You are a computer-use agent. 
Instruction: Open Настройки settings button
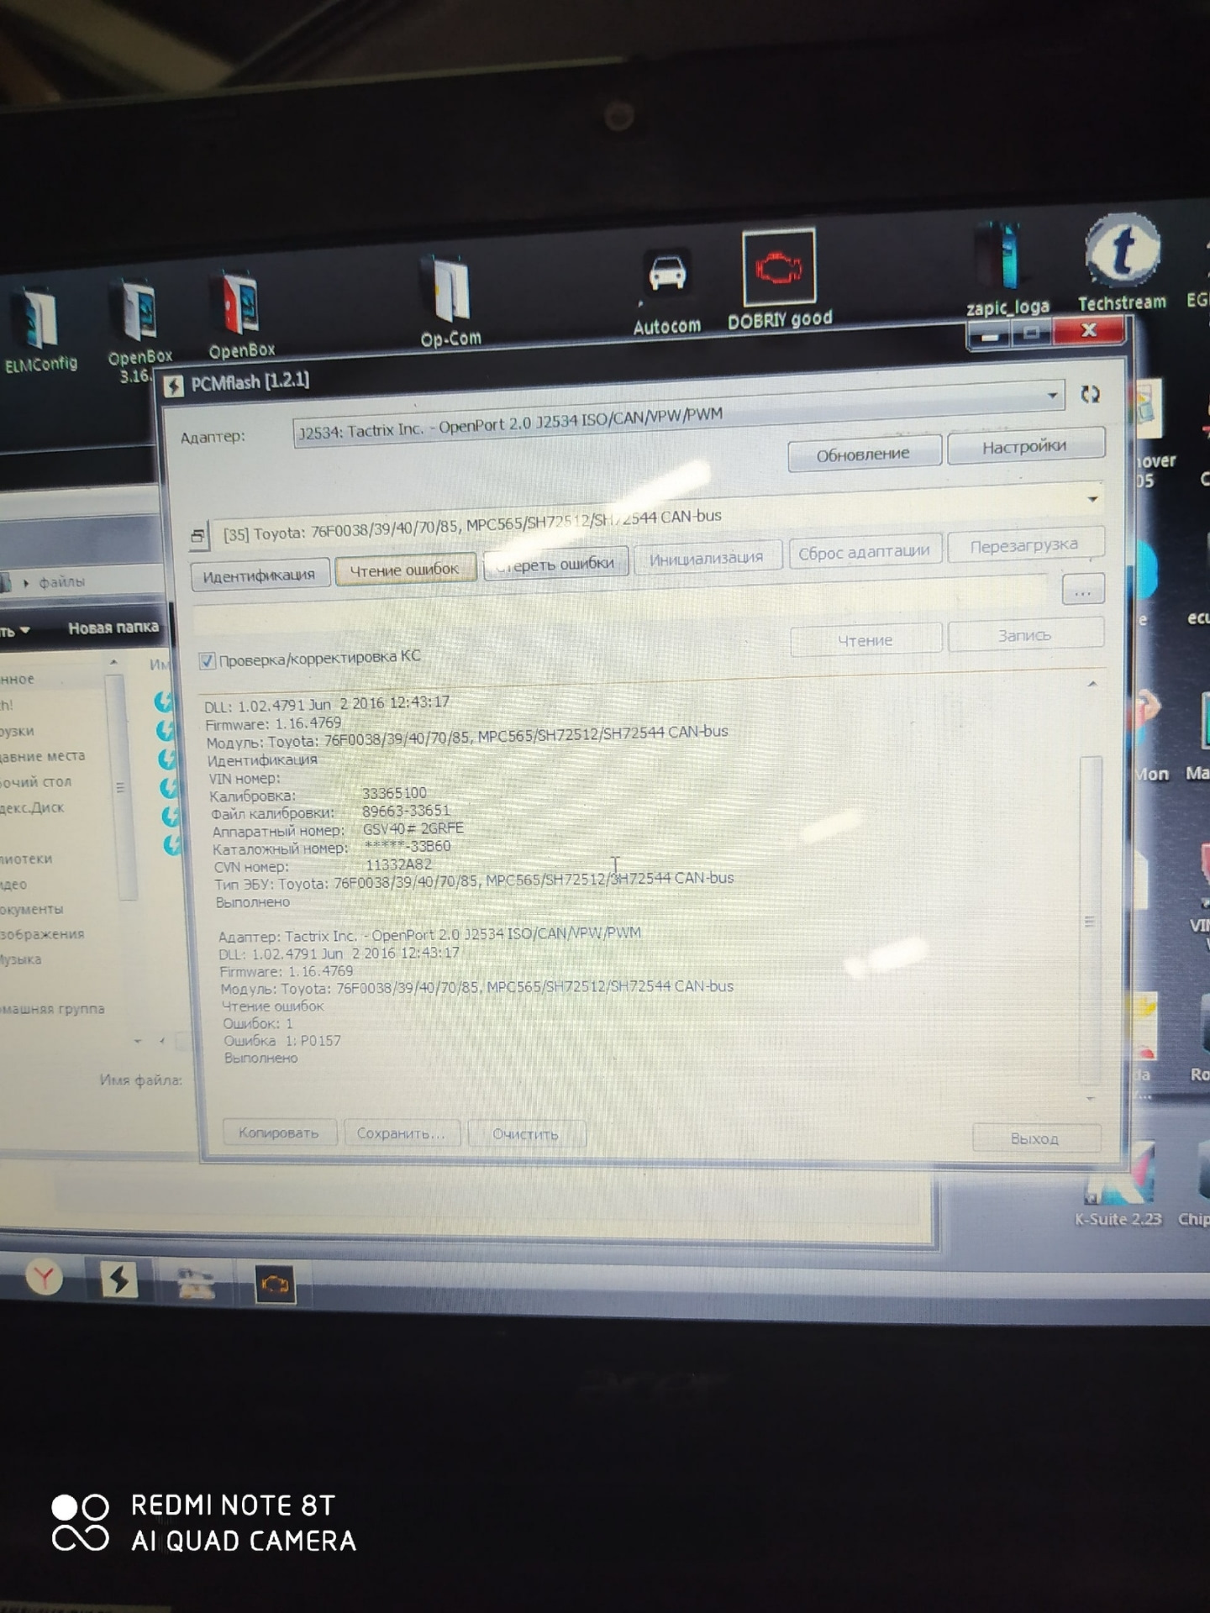point(1025,446)
